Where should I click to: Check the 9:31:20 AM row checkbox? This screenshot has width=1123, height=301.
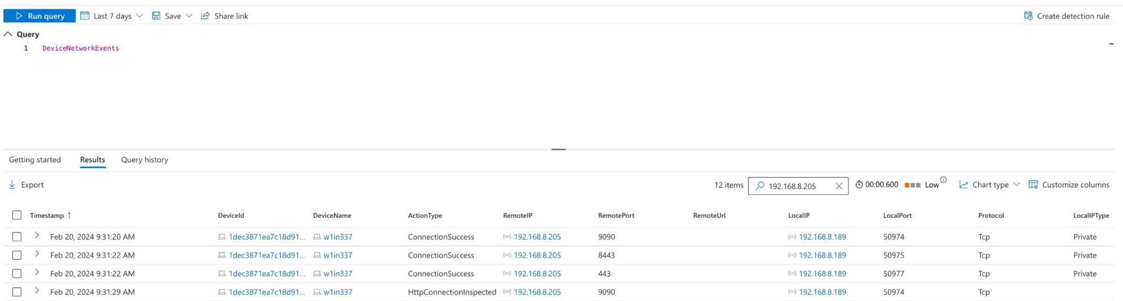[x=17, y=237]
